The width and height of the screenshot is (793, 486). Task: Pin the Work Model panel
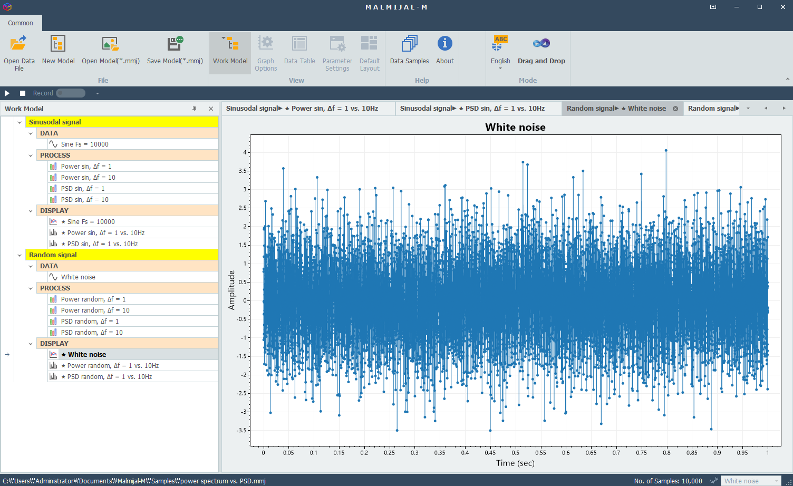[x=195, y=109]
